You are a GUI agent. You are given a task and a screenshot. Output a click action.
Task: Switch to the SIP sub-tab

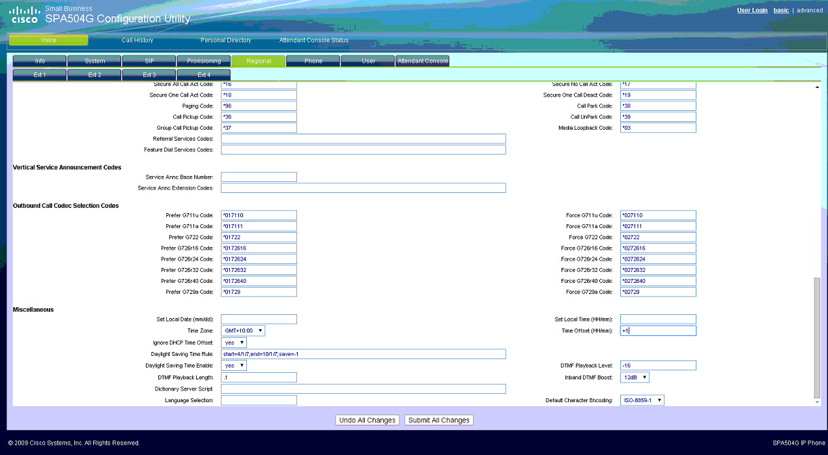click(149, 61)
